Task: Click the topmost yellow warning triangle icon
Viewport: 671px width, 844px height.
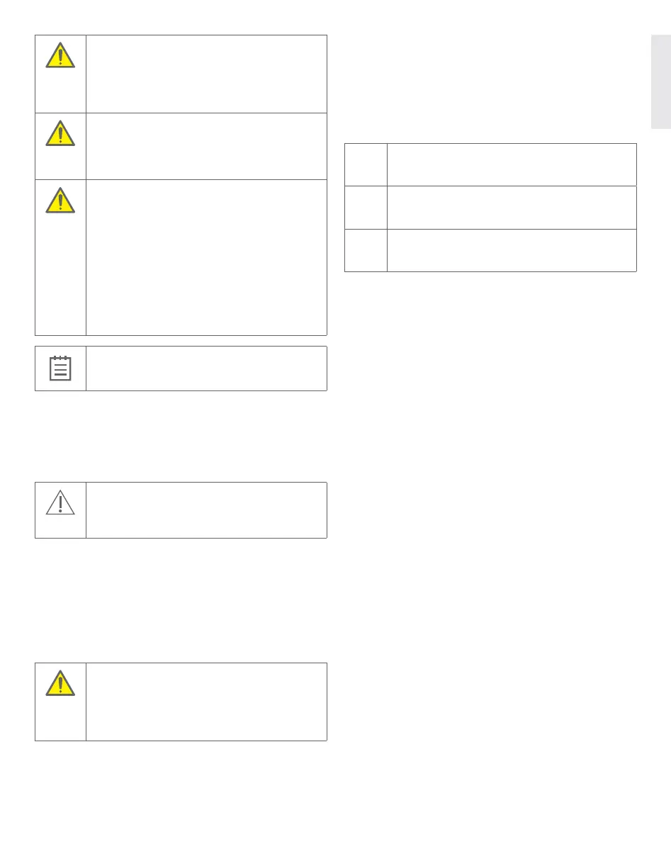Action: point(60,54)
